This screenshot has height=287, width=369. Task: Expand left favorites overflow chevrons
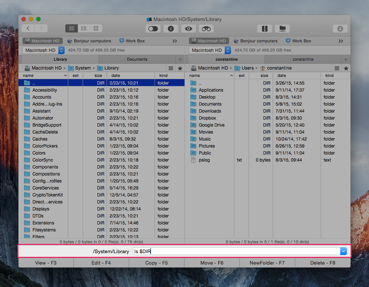coord(175,41)
